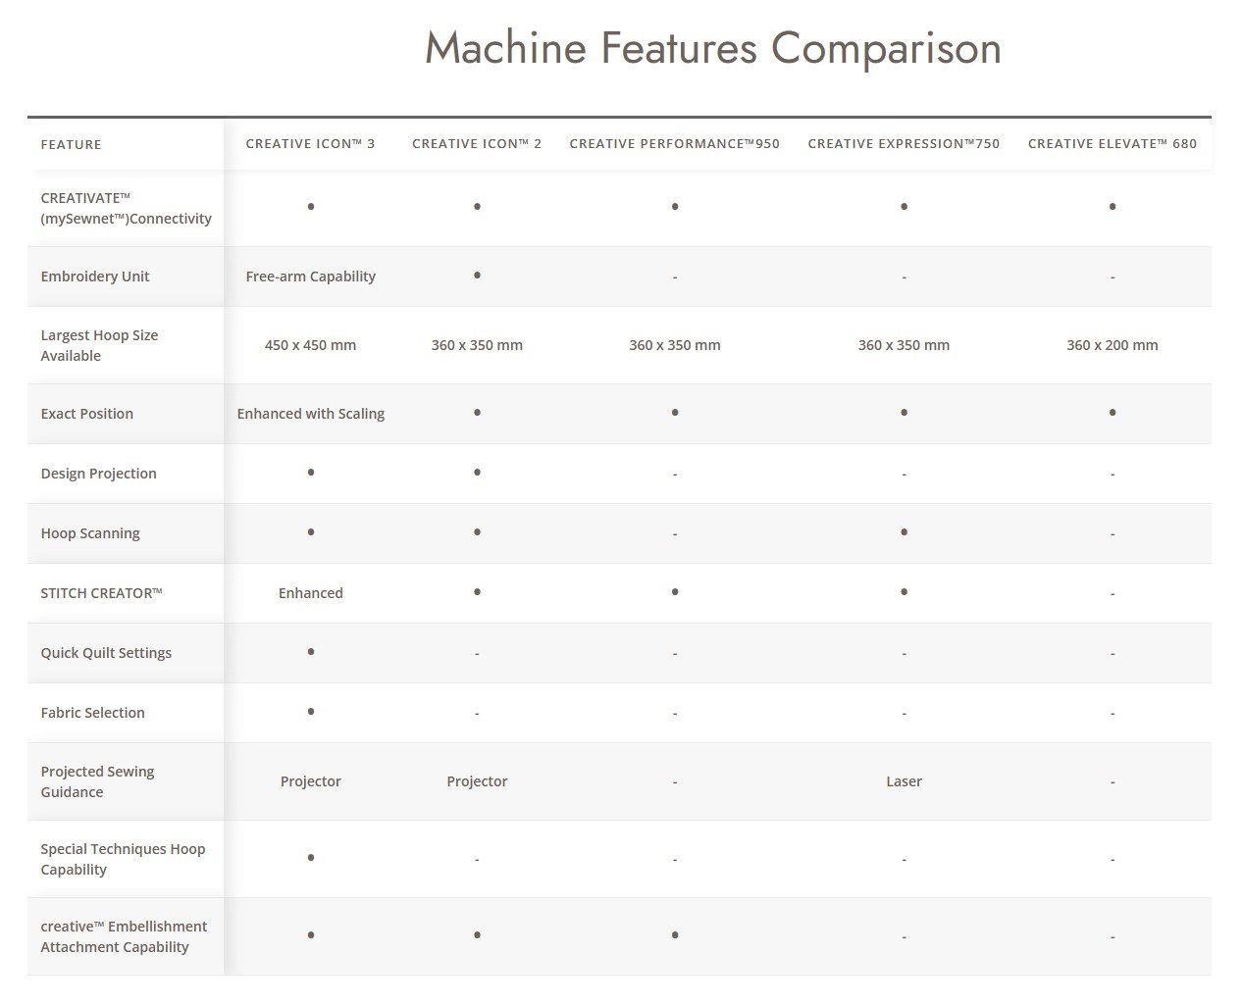The height and width of the screenshot is (1004, 1242).
Task: Click the Hoop Scanning dot under Icon 3
Action: [x=310, y=532]
